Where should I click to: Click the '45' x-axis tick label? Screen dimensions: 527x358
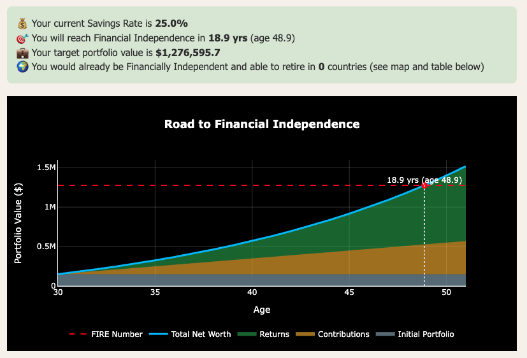(x=349, y=292)
